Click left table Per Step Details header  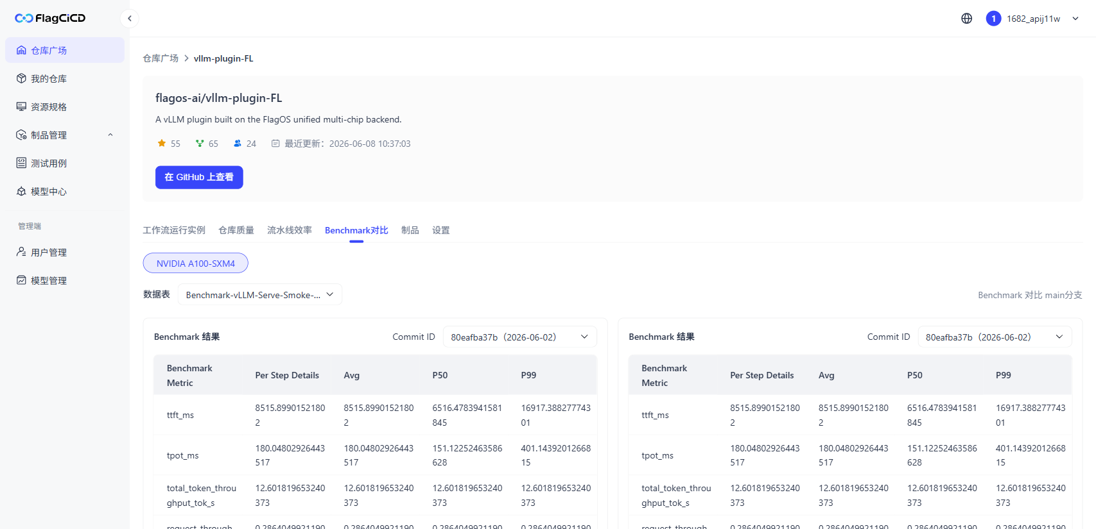pyautogui.click(x=287, y=375)
